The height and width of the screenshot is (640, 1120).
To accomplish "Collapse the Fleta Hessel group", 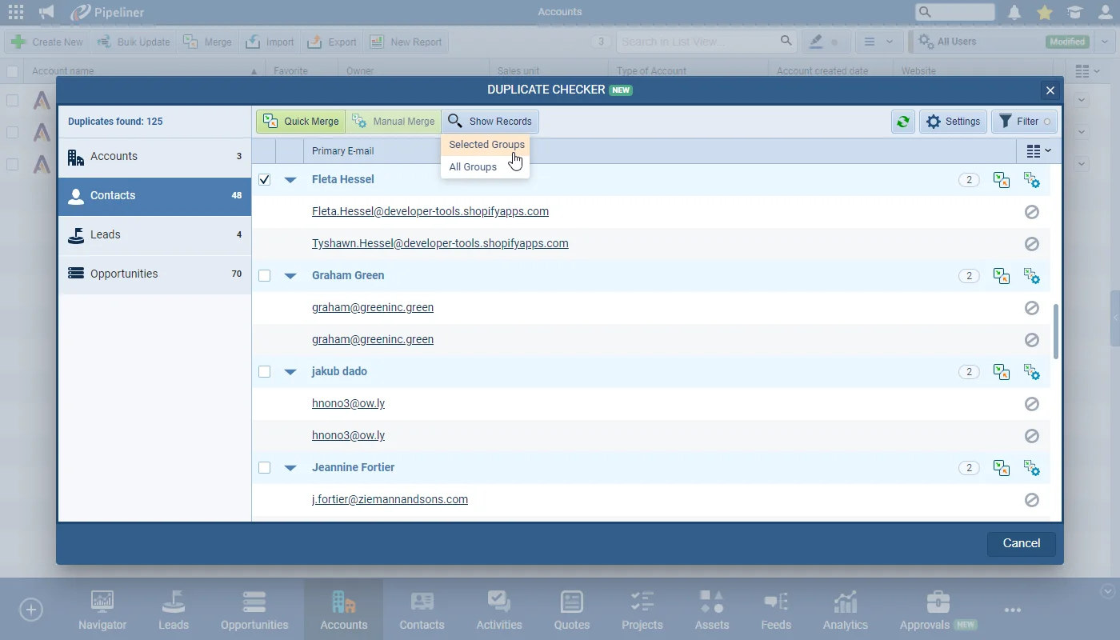I will point(290,180).
